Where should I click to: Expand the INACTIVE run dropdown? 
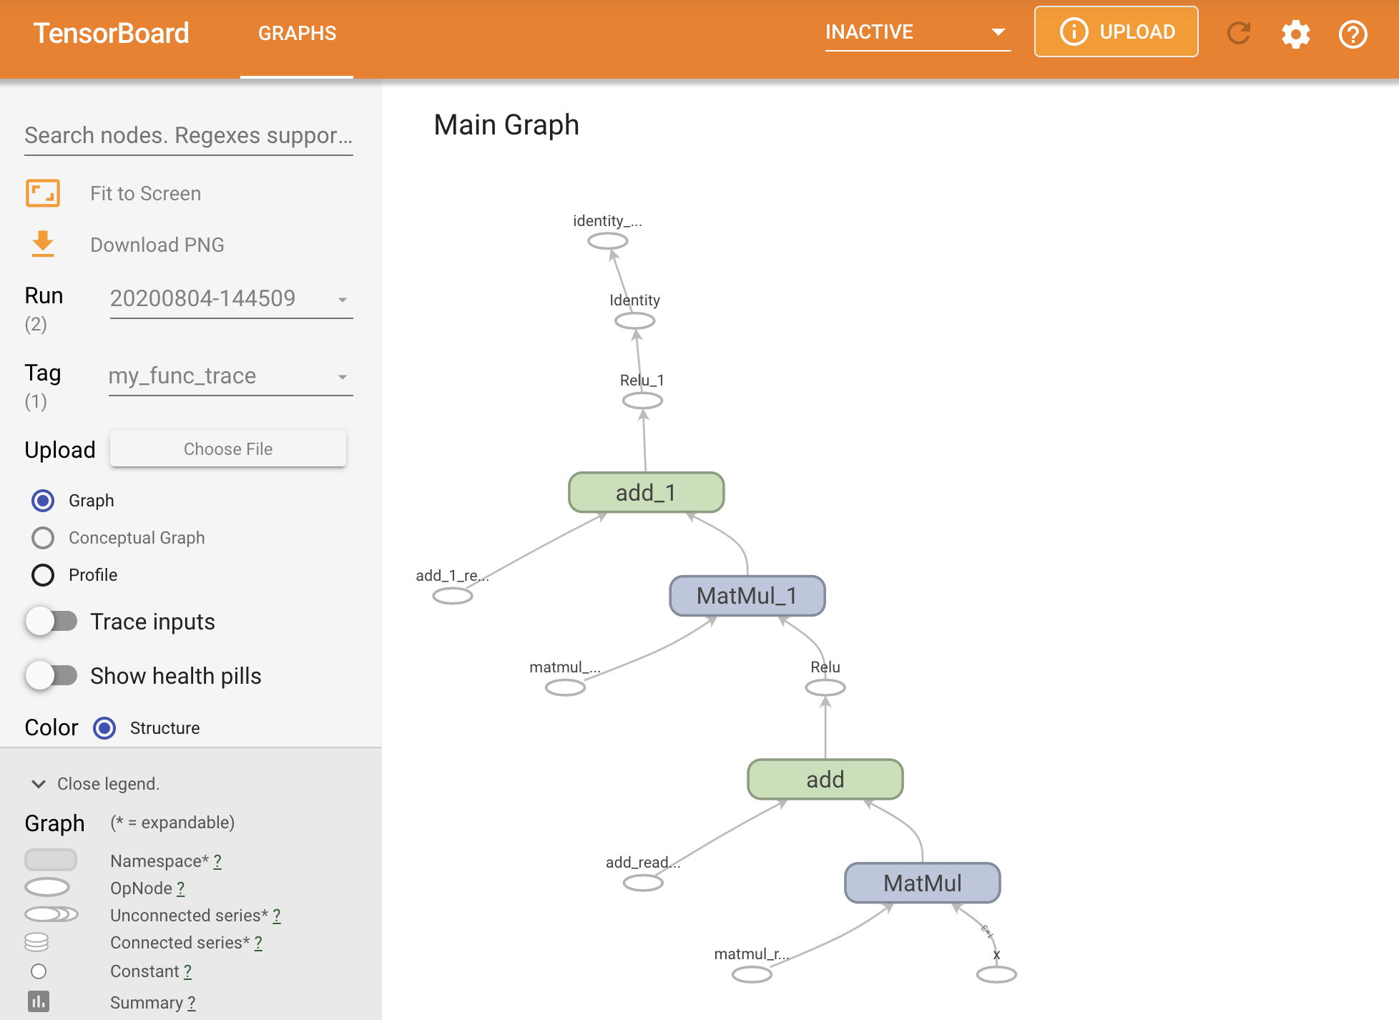coord(996,31)
